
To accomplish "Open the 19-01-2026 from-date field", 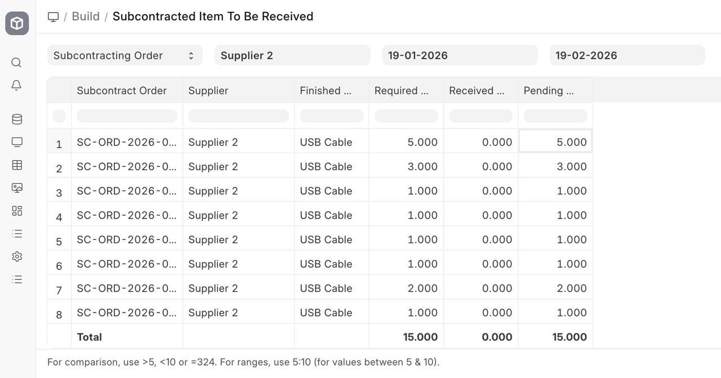I will point(460,55).
